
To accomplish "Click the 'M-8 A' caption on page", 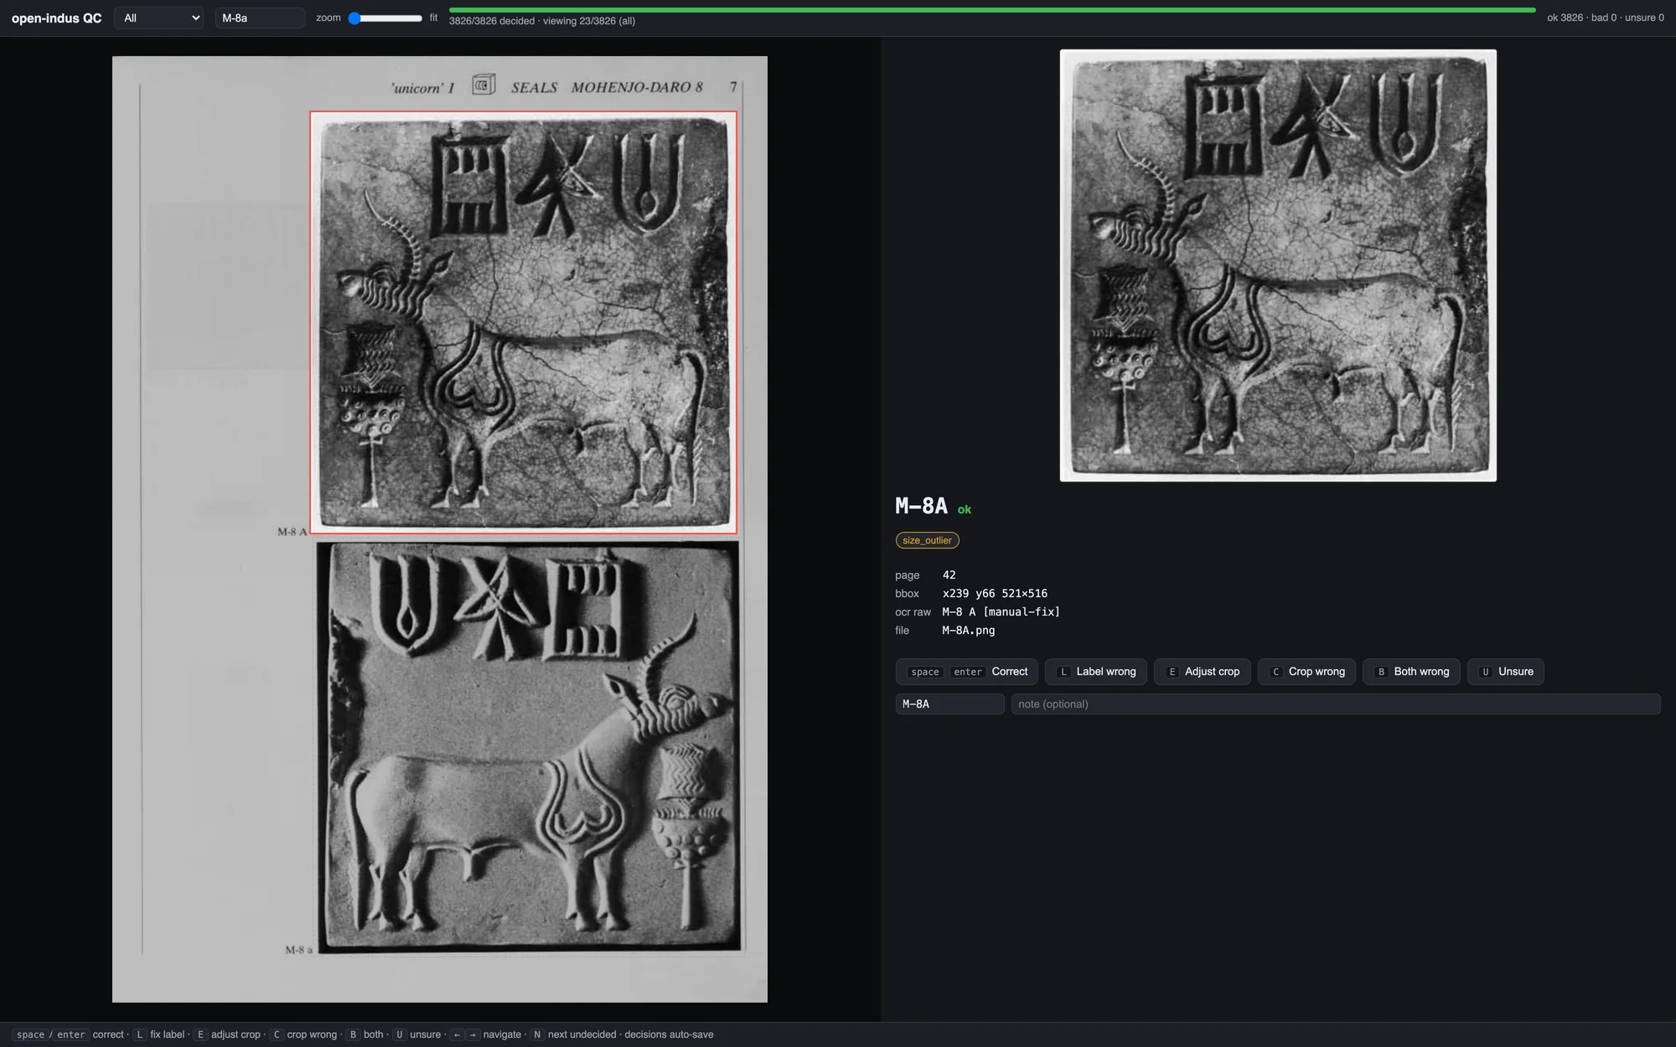I will coord(292,532).
